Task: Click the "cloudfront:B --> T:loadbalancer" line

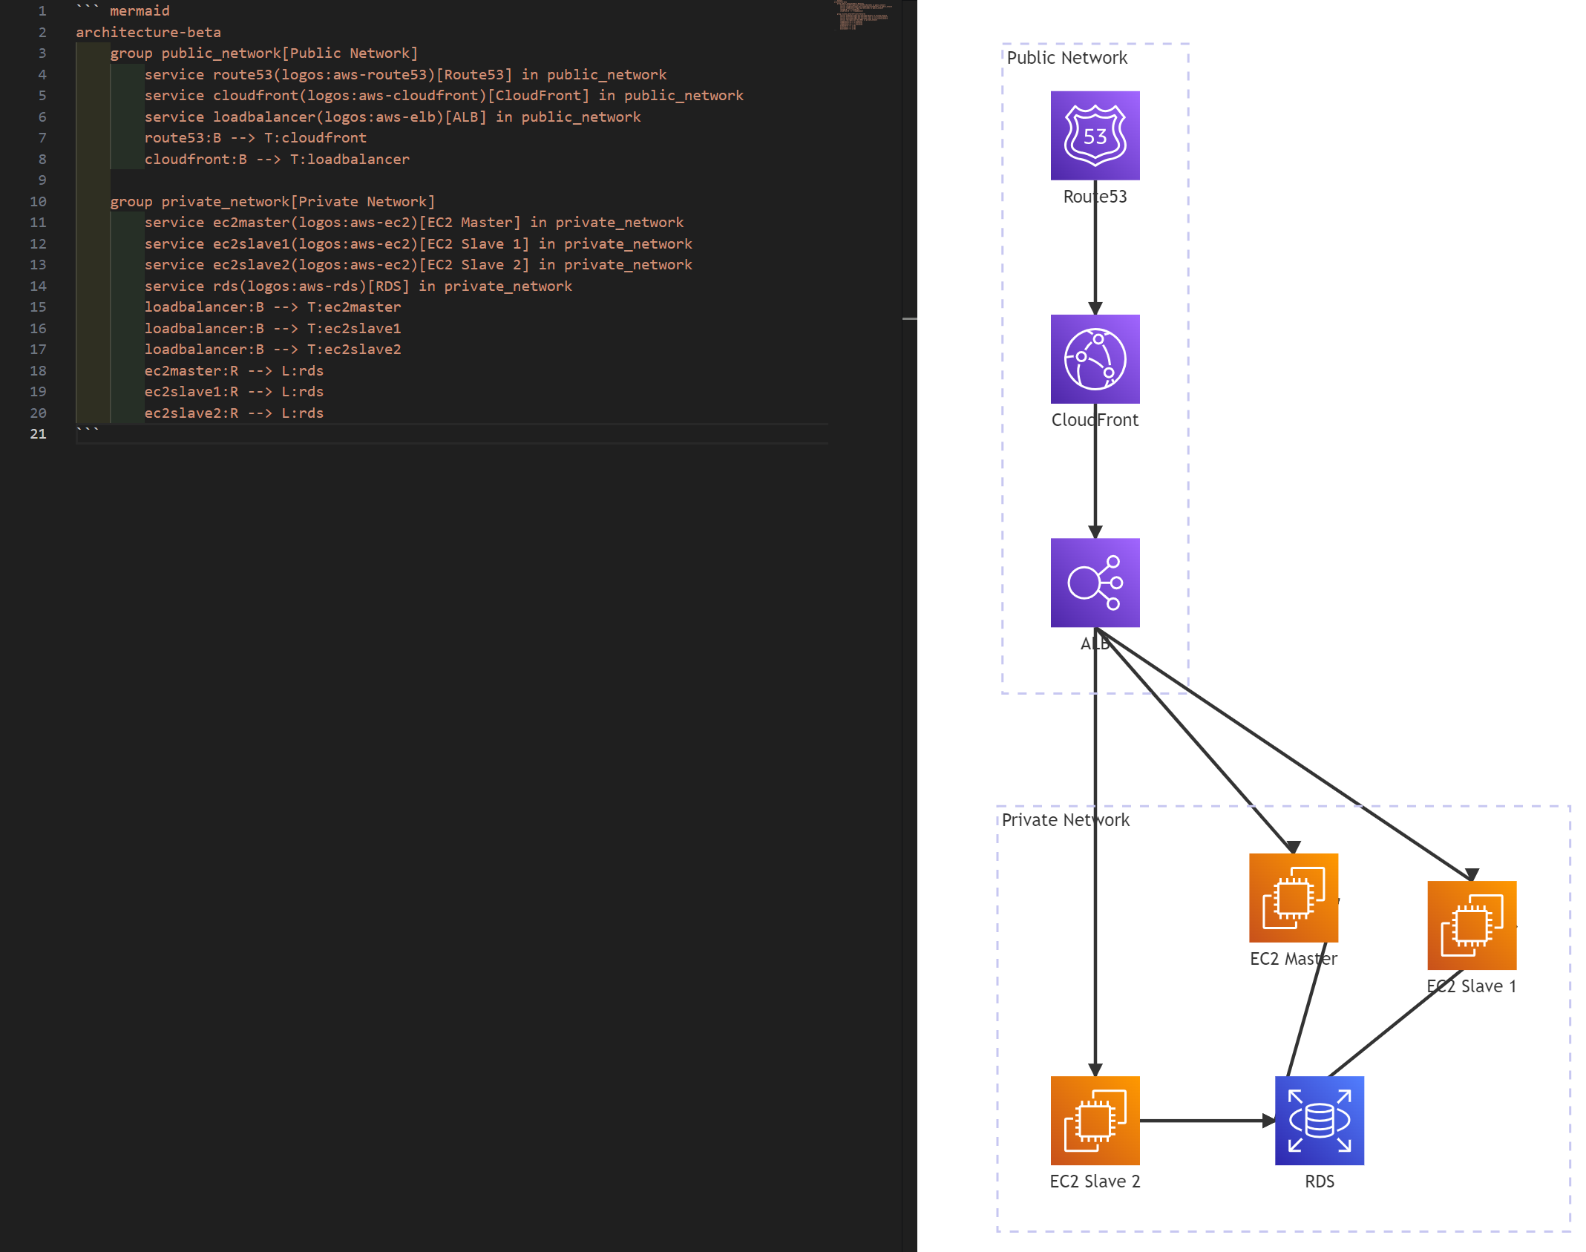Action: [x=277, y=160]
